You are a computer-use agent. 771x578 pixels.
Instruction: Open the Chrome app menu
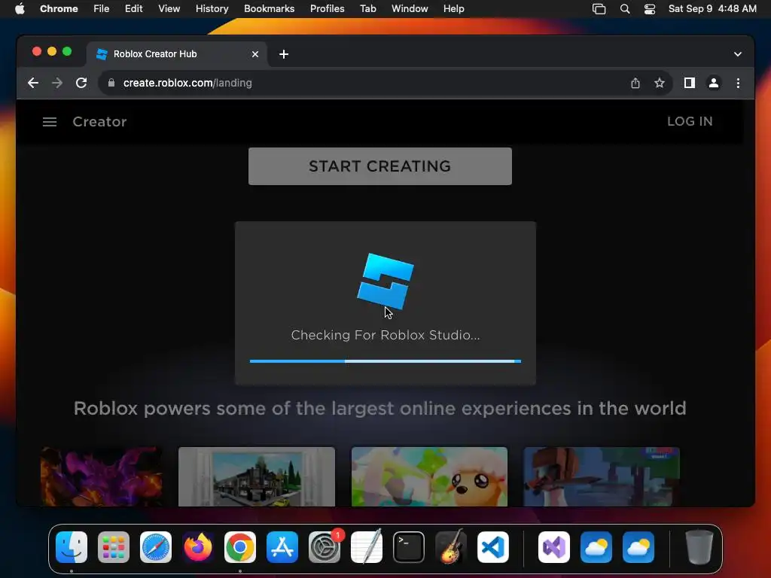[x=59, y=9]
